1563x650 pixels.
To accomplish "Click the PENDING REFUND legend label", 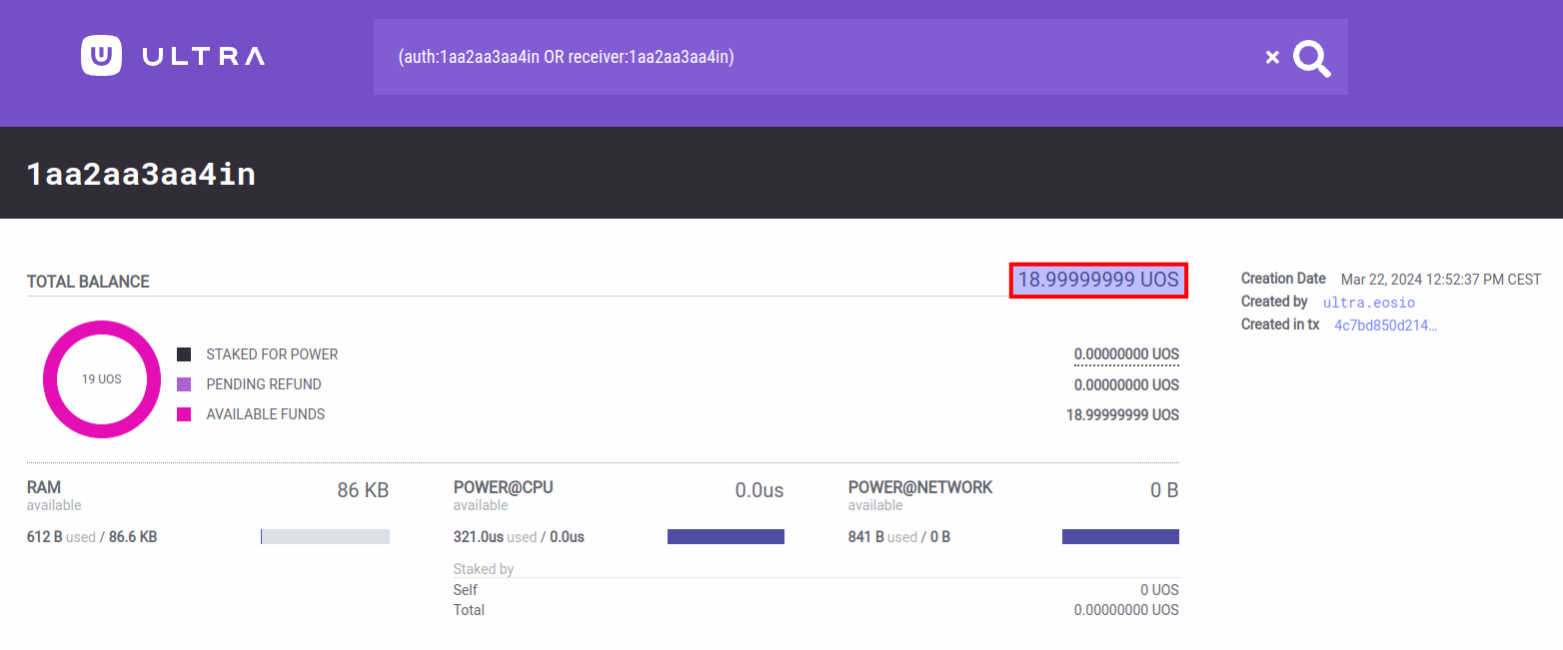I will 264,384.
